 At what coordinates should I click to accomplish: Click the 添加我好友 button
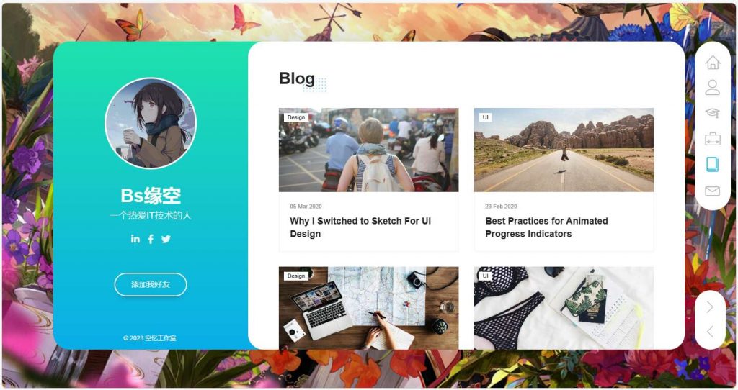[151, 284]
